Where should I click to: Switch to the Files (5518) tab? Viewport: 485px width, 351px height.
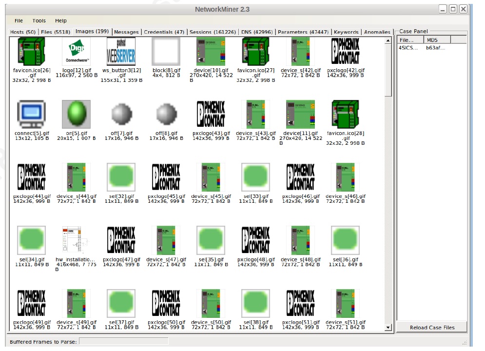[56, 32]
